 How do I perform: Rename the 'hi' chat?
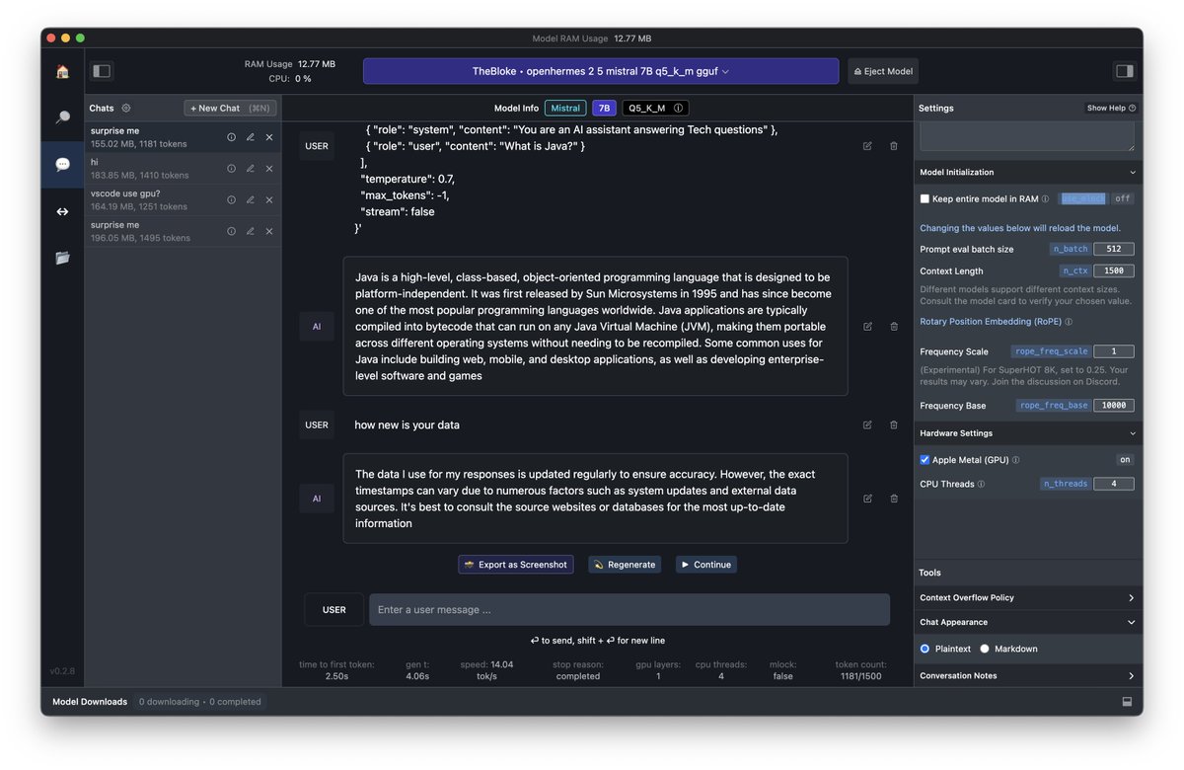pos(250,169)
